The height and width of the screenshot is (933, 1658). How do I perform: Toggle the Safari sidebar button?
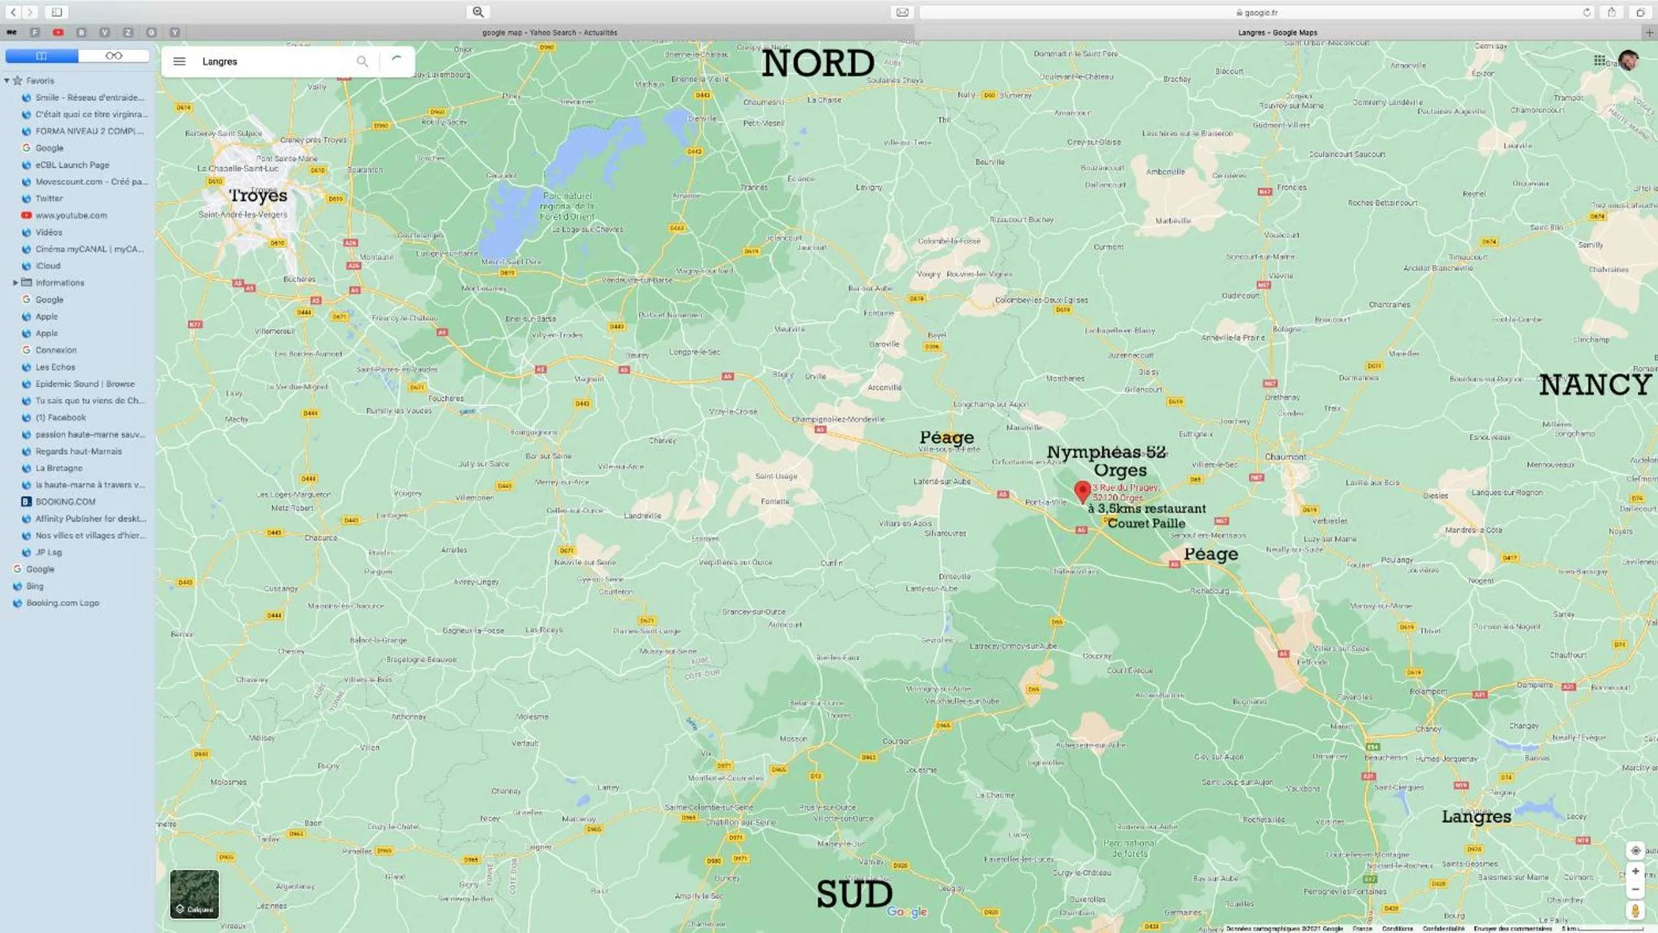point(57,12)
